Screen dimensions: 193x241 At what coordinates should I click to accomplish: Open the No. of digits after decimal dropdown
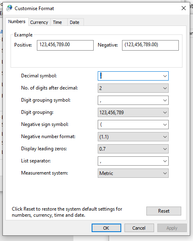[133, 88]
